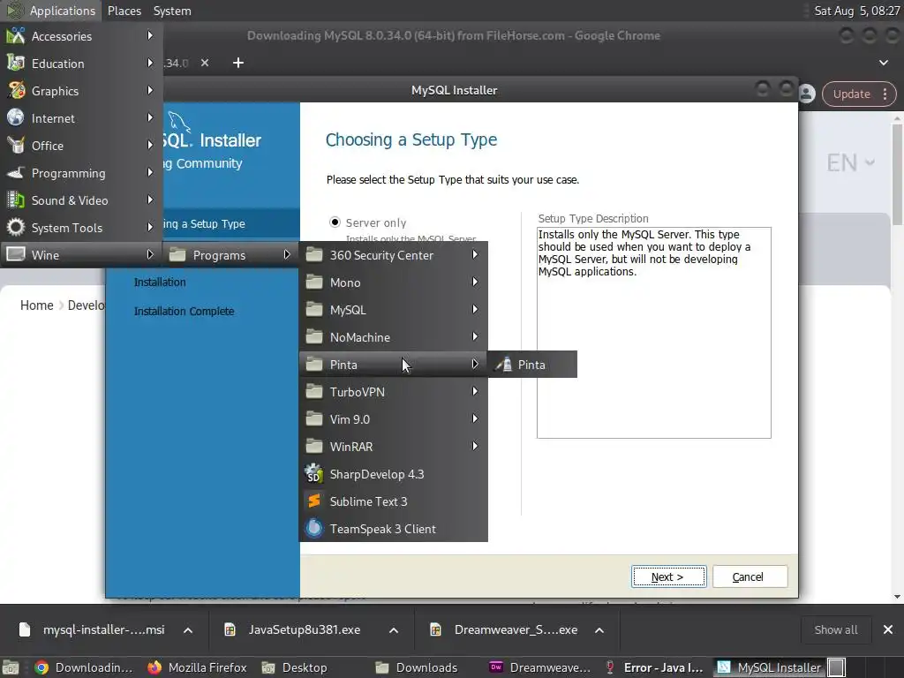The width and height of the screenshot is (904, 678).
Task: Click the Next button in installer
Action: tap(668, 576)
